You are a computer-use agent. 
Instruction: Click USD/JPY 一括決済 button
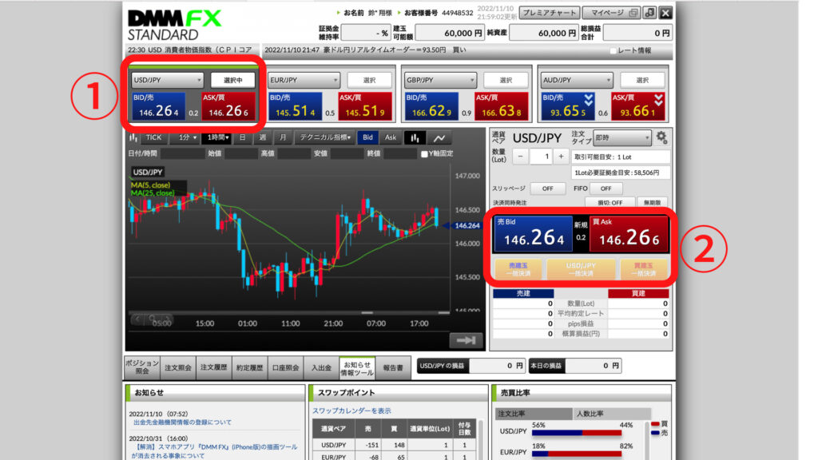click(582, 269)
